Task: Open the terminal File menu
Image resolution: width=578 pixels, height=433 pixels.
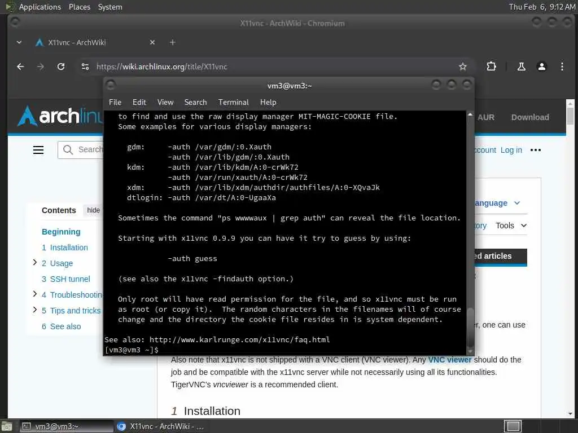Action: tap(115, 103)
